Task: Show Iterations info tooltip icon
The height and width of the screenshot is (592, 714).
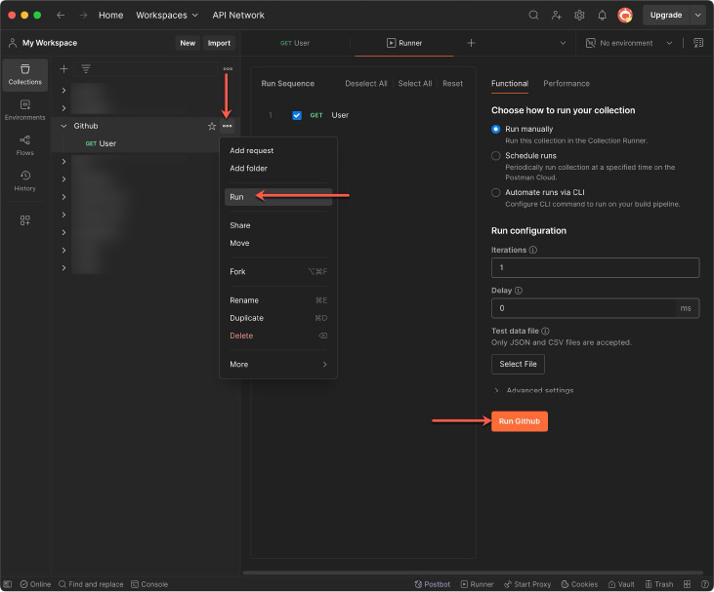Action: click(x=533, y=250)
